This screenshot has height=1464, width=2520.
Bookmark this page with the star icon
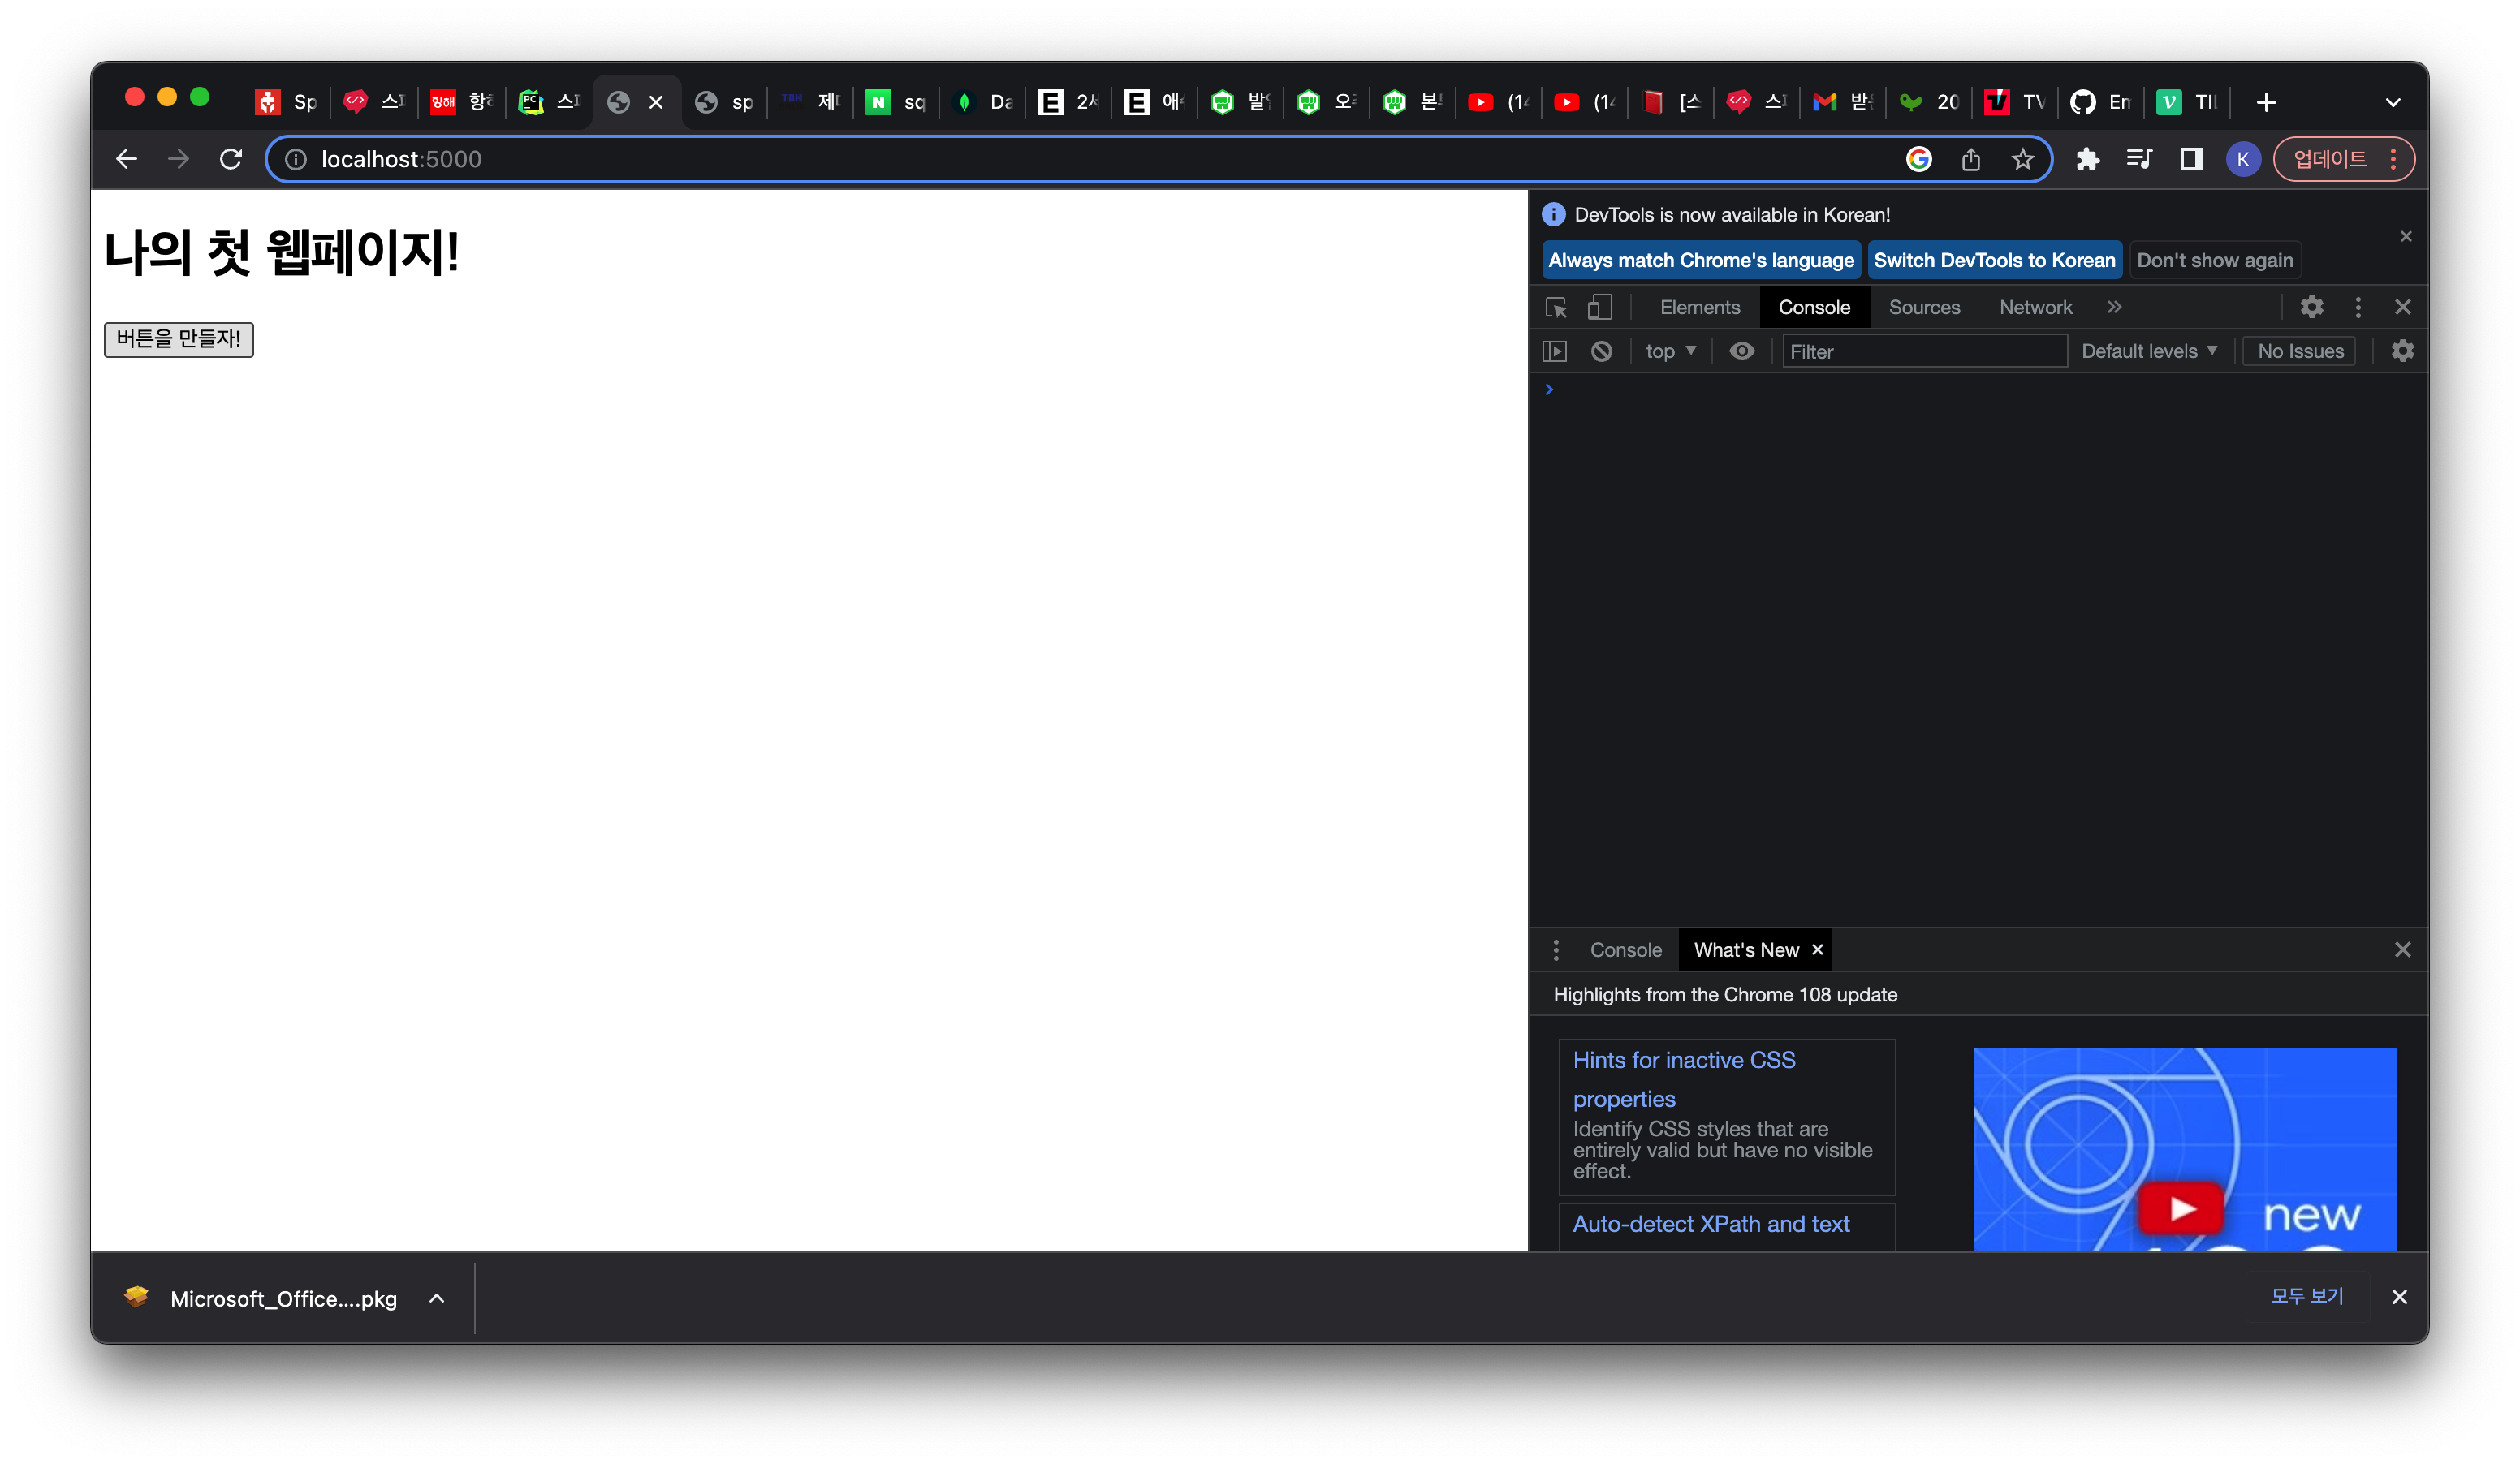pos(2022,159)
